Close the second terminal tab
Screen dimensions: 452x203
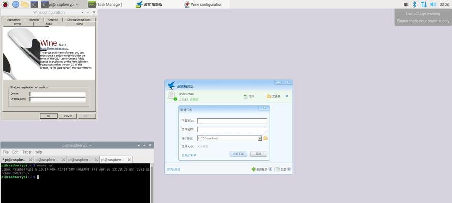point(64,159)
